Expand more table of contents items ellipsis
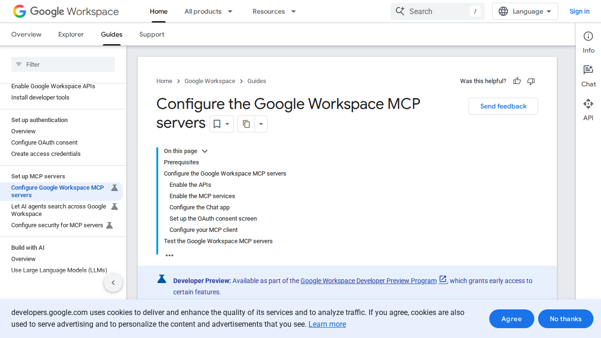This screenshot has width=601, height=338. pos(170,255)
